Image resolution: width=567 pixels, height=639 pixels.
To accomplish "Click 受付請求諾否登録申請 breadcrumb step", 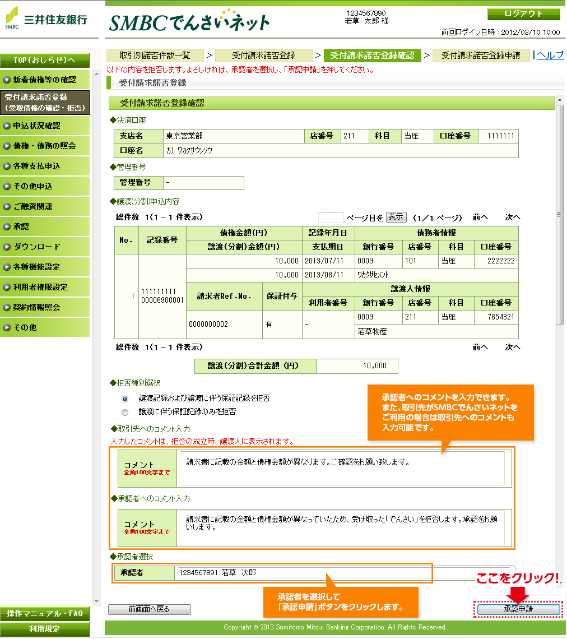I will pyautogui.click(x=481, y=55).
